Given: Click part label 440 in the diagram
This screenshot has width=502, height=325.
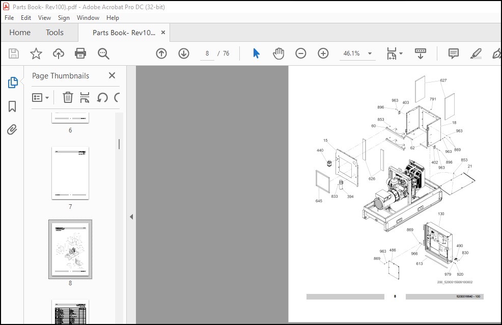Looking at the screenshot, I should [x=320, y=150].
